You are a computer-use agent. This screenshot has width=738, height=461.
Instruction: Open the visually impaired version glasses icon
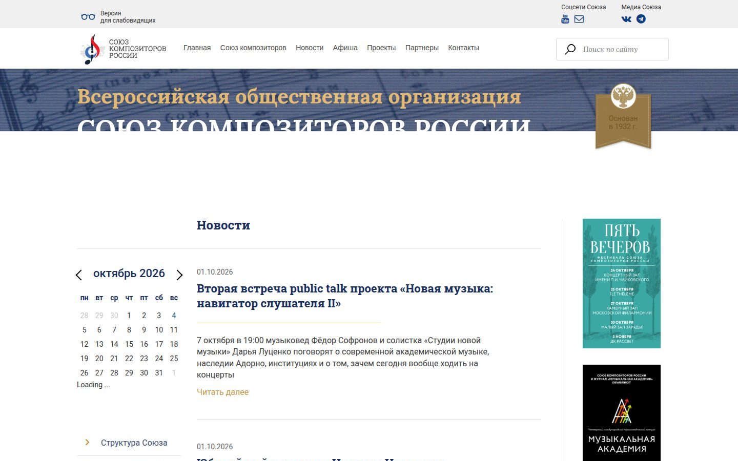tap(88, 17)
